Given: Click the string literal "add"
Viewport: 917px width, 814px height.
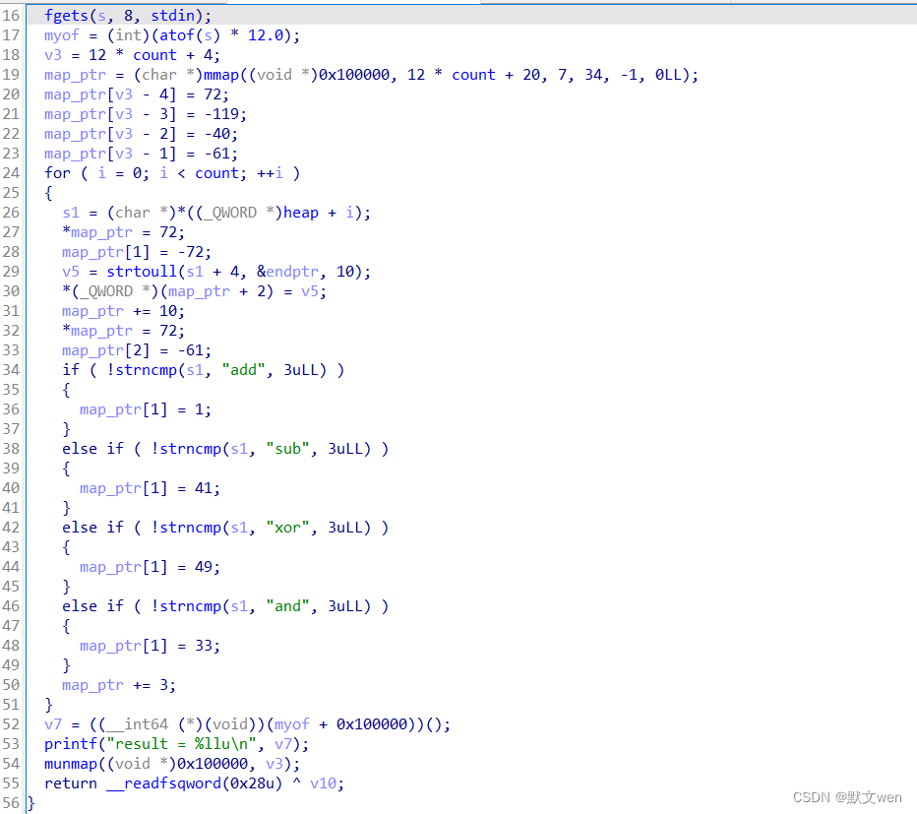Looking at the screenshot, I should click(x=243, y=369).
